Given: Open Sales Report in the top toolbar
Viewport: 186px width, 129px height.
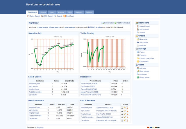Looking at the screenshot, I should 34,16.
